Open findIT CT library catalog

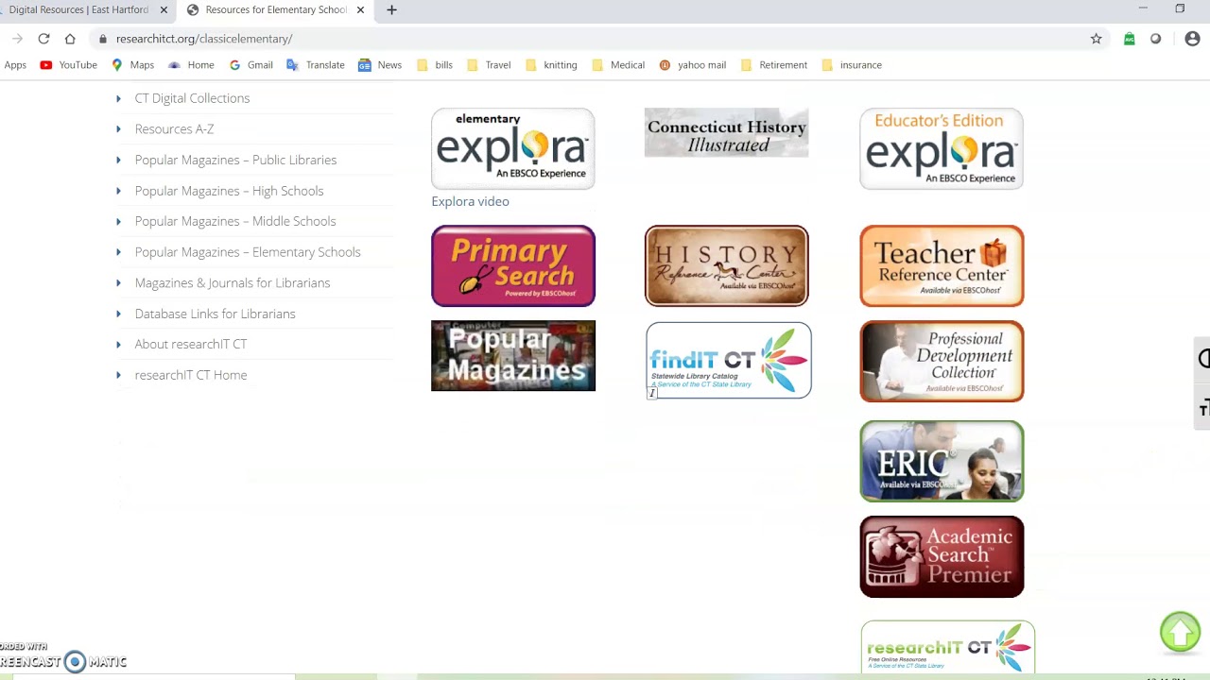click(728, 360)
